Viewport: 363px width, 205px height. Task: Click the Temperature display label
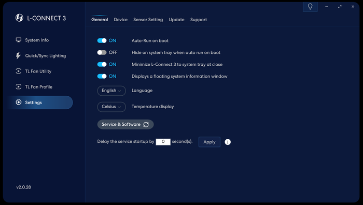[153, 107]
